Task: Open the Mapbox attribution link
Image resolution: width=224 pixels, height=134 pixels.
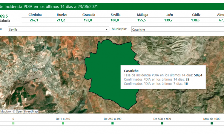Action: (x=5, y=111)
